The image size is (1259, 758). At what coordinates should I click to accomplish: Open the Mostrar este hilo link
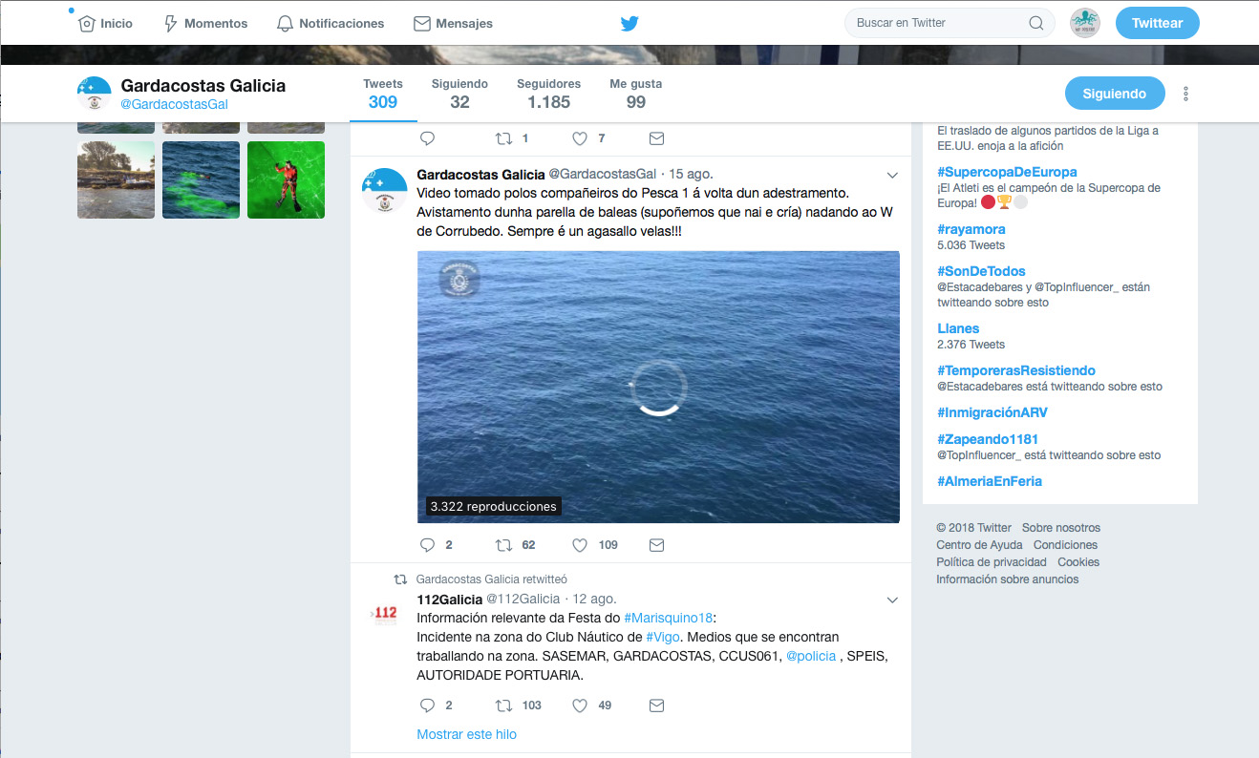(466, 734)
